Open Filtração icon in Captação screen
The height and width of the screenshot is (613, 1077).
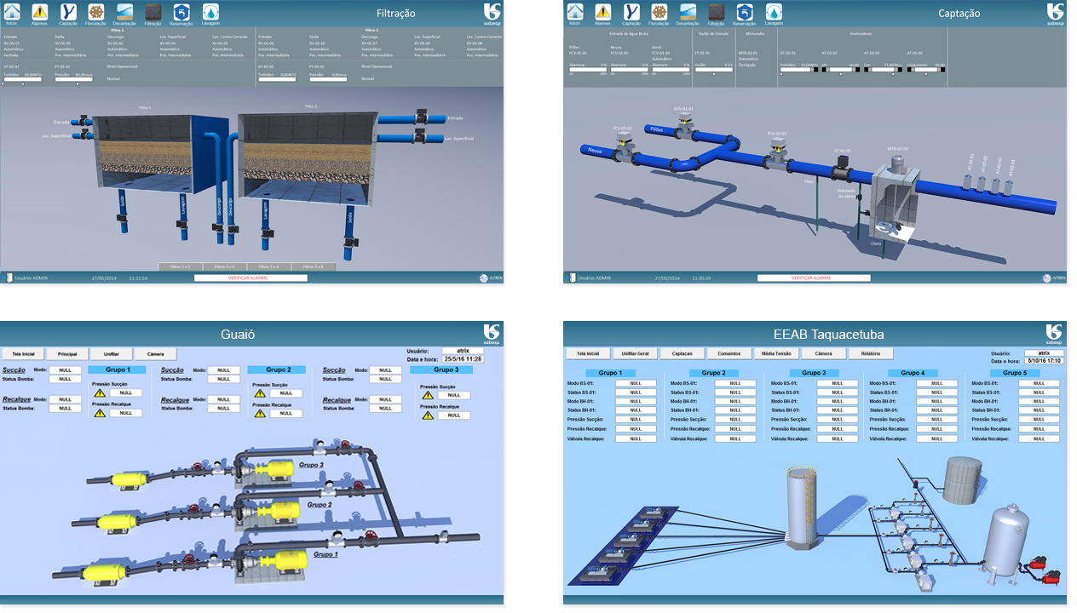pos(717,12)
